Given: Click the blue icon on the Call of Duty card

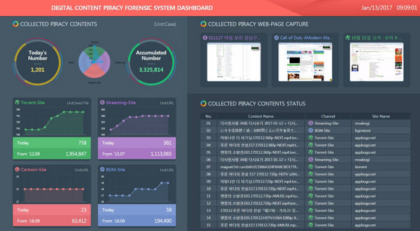Looking at the screenshot, I should click(x=277, y=38).
